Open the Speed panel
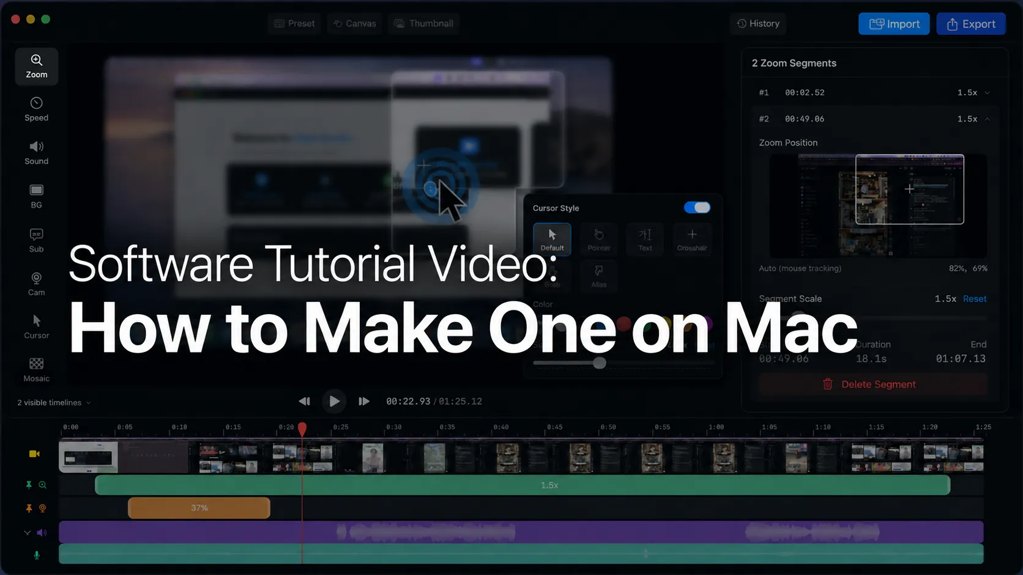The image size is (1023, 575). [37, 109]
